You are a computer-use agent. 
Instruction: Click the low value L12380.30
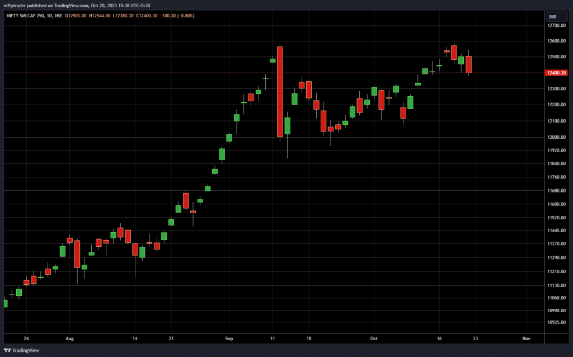[x=123, y=16]
